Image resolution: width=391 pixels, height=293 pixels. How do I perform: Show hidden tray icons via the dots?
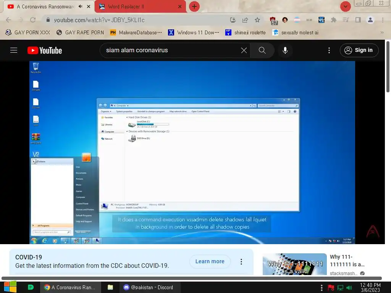coord(322,288)
